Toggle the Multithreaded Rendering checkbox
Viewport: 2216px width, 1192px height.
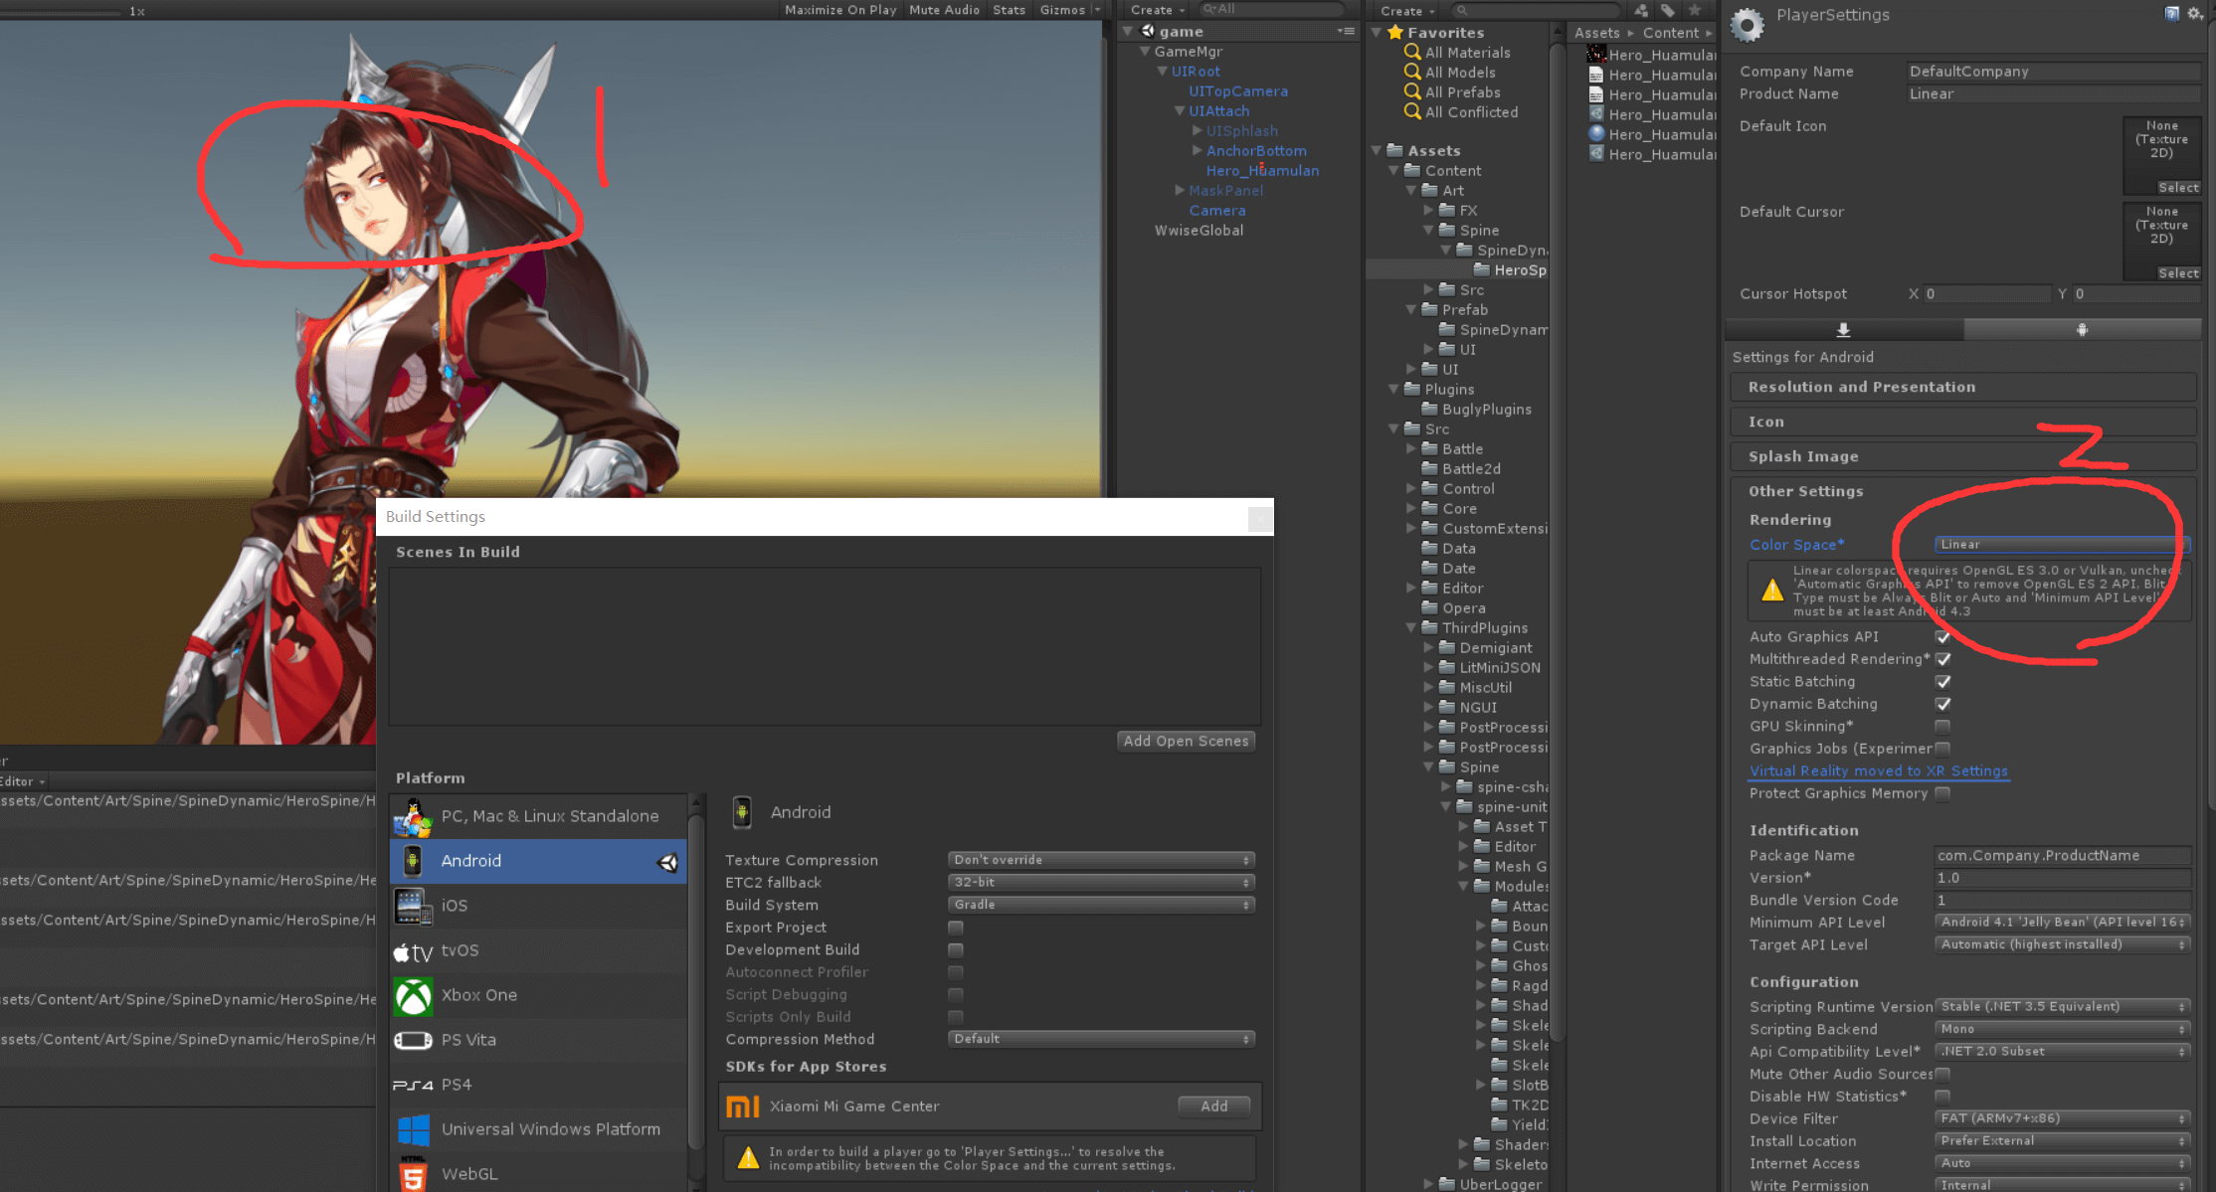[x=1943, y=659]
